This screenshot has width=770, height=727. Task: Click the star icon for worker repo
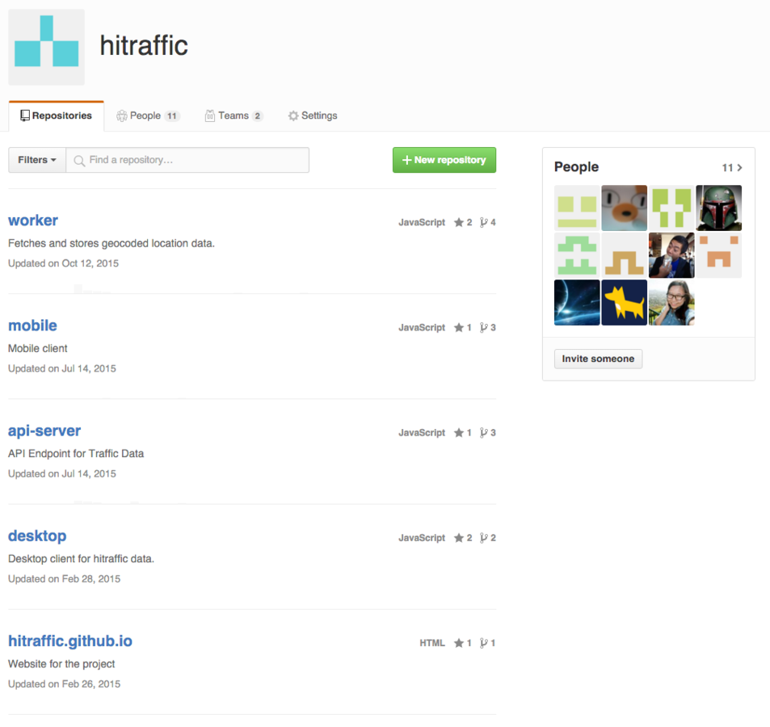[459, 222]
